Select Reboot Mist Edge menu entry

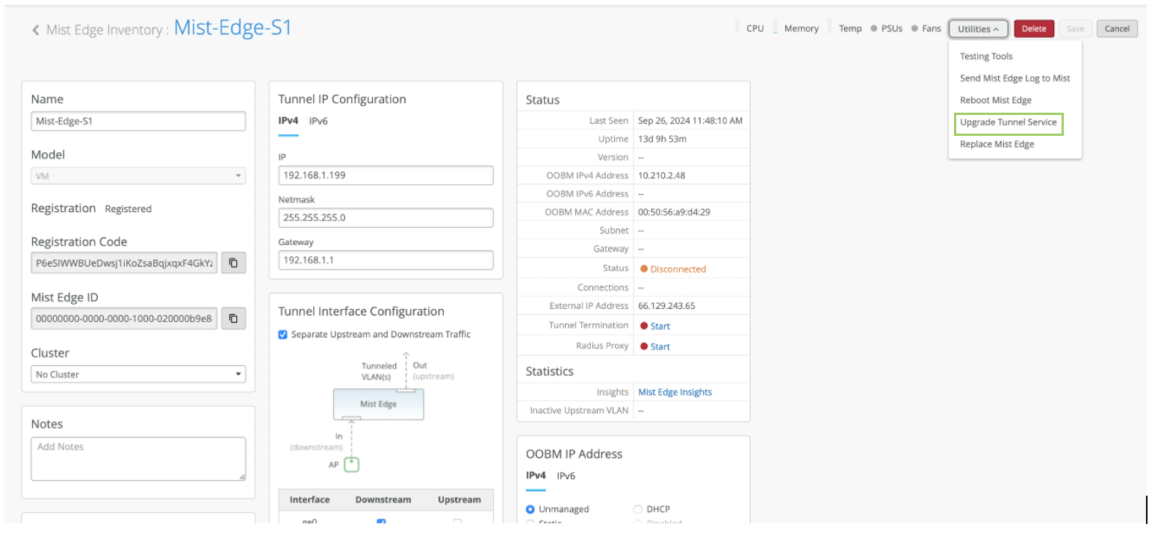coord(995,100)
